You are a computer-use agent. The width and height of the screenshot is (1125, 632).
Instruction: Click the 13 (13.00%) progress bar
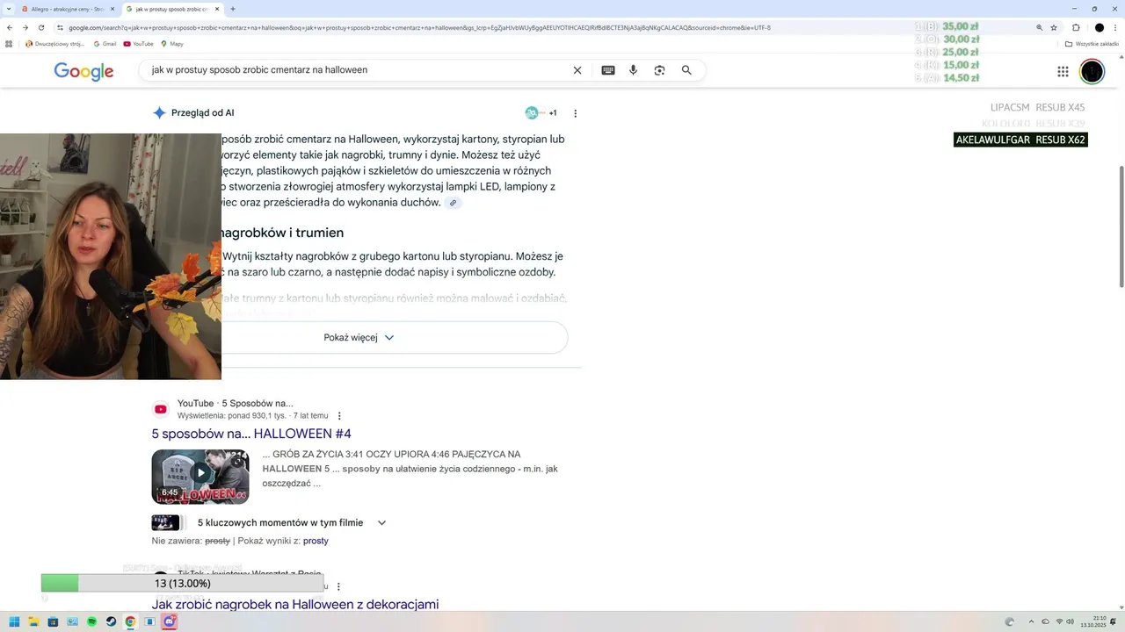click(x=183, y=584)
